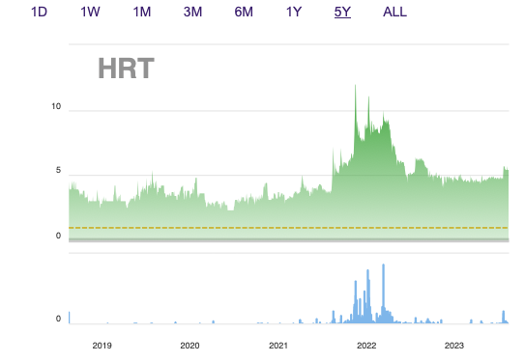Image resolution: width=525 pixels, height=362 pixels.
Task: Display the 1Y price chart
Action: pyautogui.click(x=294, y=12)
